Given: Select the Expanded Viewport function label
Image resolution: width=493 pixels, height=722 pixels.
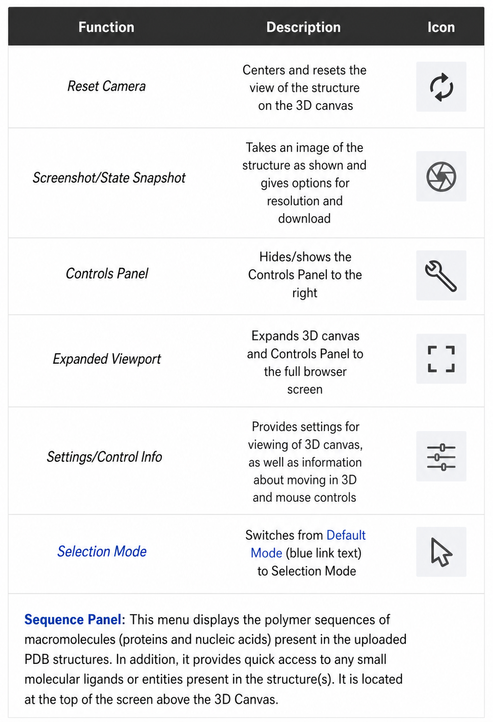Looking at the screenshot, I should pos(107,359).
